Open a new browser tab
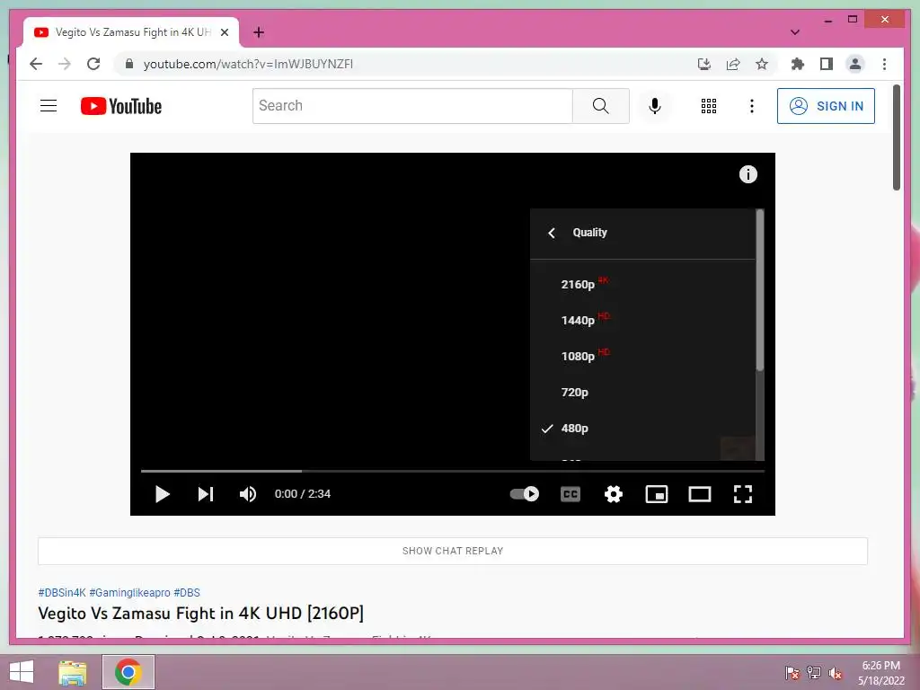 coord(258,32)
